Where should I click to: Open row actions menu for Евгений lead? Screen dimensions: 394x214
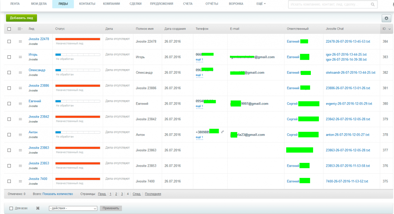(20, 104)
